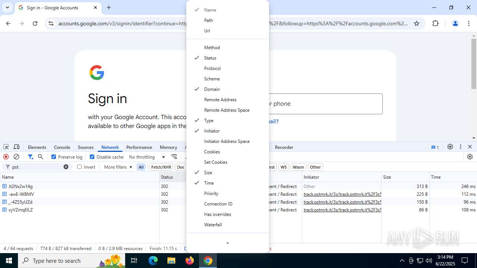Select request Jt2Nx2w14g
This screenshot has height=268, width=477.
pos(20,186)
